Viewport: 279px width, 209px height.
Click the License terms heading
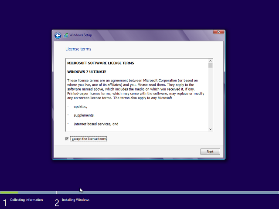click(78, 49)
